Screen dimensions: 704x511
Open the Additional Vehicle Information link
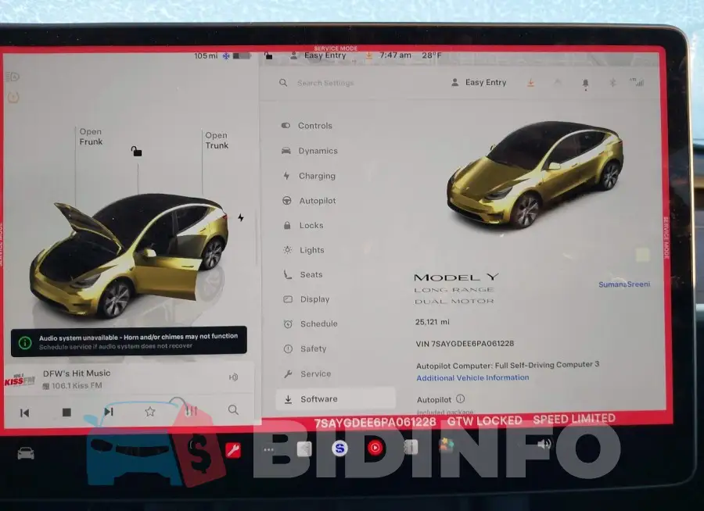472,377
